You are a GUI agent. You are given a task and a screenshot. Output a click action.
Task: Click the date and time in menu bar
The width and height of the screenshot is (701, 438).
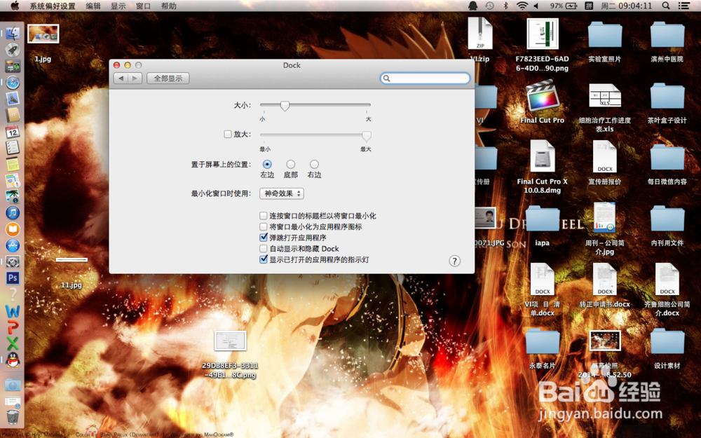coord(626,6)
